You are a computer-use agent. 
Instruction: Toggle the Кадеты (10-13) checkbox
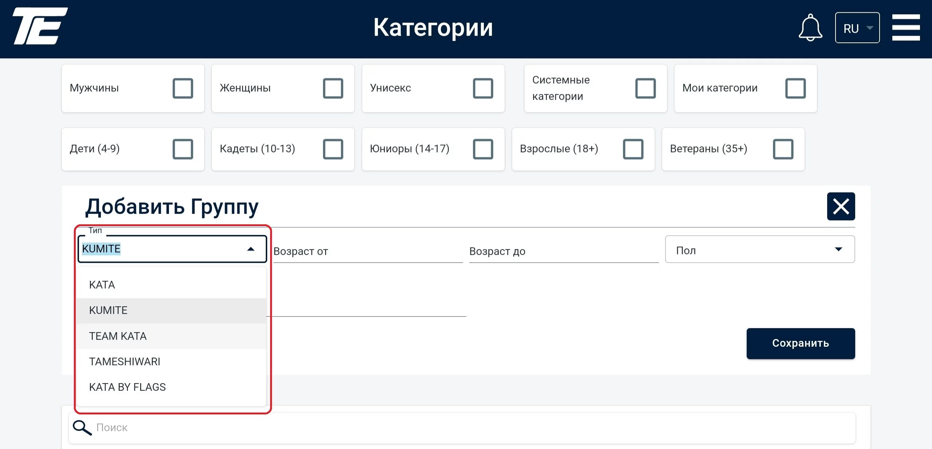[x=333, y=149]
